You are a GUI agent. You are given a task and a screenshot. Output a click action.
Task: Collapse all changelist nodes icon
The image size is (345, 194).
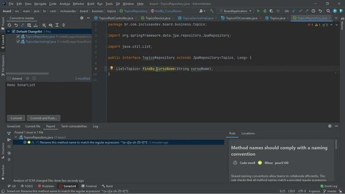[64, 25]
